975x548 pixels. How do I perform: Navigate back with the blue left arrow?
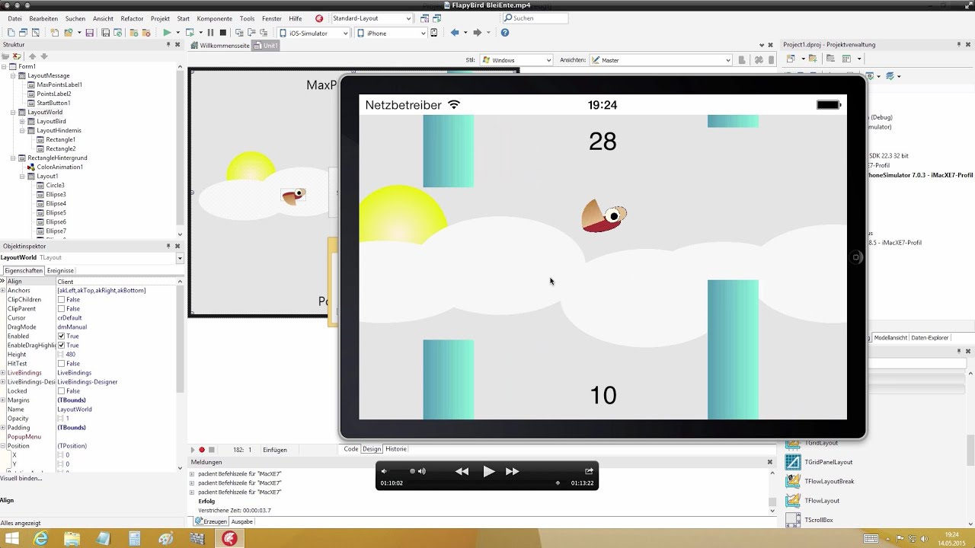455,33
